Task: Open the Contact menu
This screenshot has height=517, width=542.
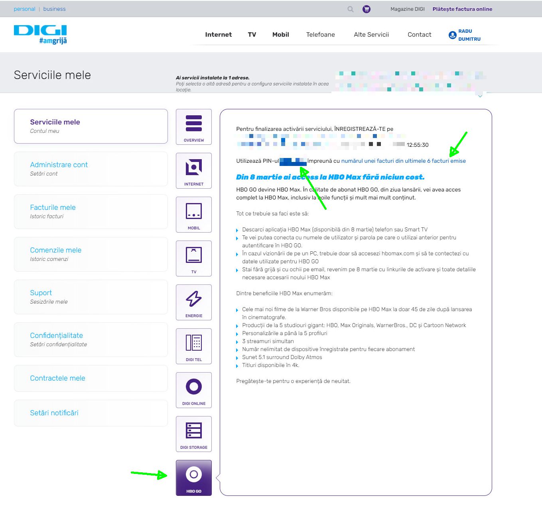Action: (420, 35)
